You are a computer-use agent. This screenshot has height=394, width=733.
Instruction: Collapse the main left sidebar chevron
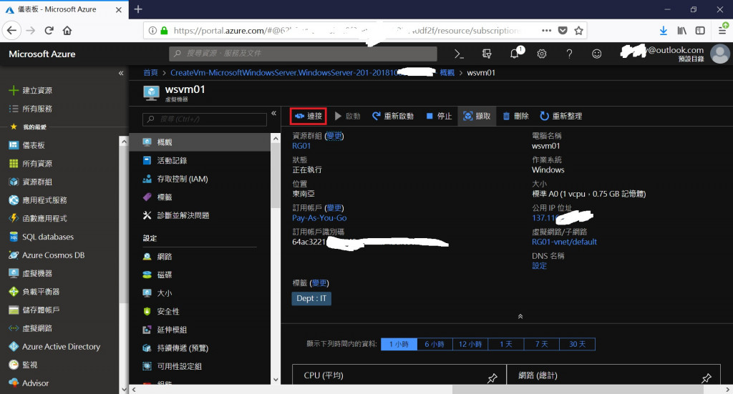click(x=121, y=73)
